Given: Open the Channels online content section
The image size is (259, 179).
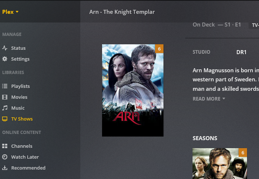Looking at the screenshot, I should [22, 146].
